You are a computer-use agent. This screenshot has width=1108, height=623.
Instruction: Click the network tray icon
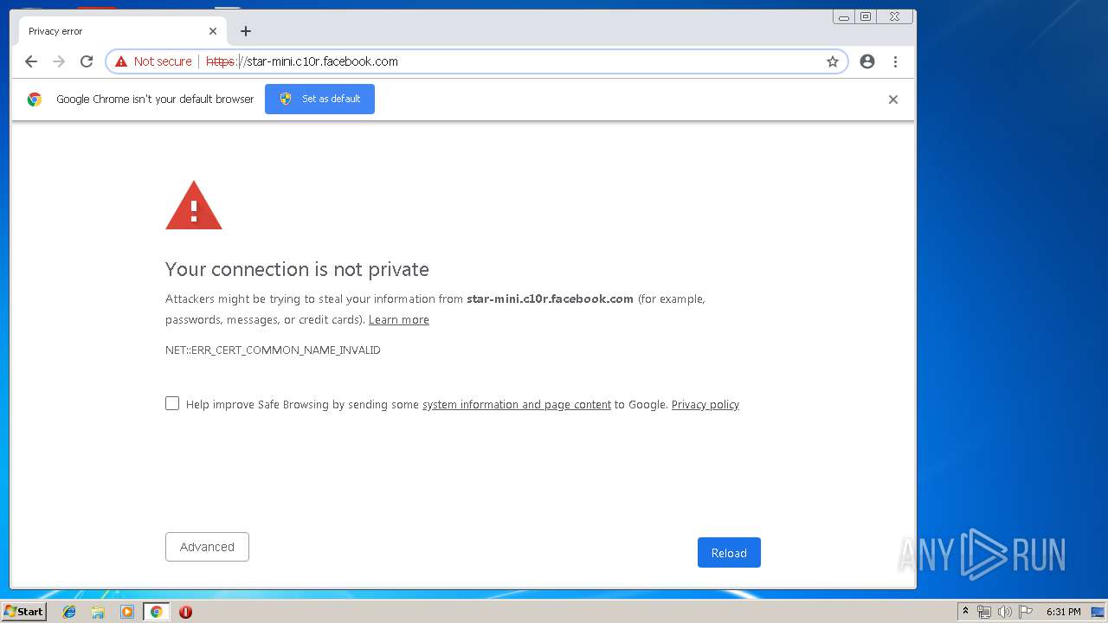coord(984,612)
